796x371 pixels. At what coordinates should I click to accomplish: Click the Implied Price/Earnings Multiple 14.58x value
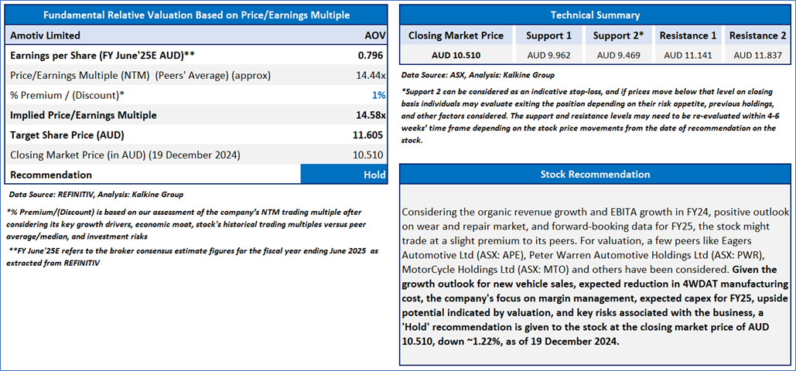click(x=371, y=115)
